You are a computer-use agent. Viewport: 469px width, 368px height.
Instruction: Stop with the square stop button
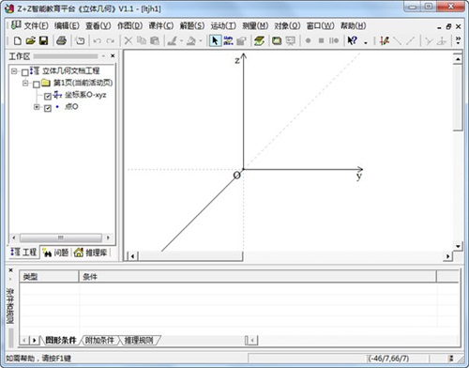click(321, 40)
